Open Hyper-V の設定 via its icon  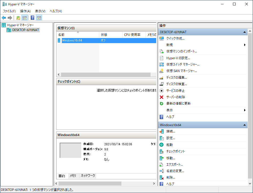pos(162,58)
